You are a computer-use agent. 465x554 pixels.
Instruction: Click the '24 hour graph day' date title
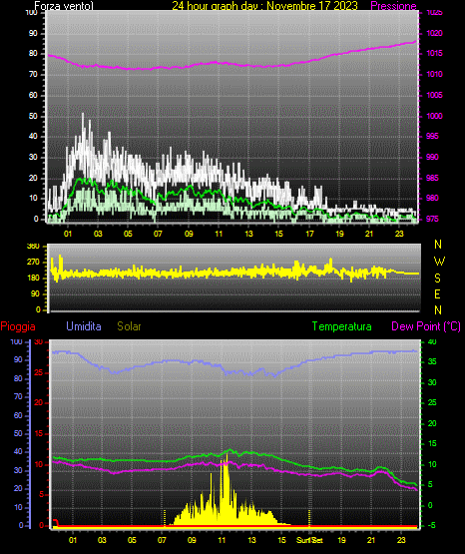(x=264, y=6)
